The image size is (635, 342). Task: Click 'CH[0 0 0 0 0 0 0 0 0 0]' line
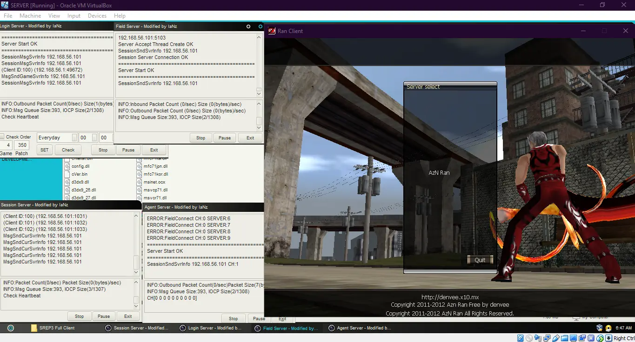[172, 298]
